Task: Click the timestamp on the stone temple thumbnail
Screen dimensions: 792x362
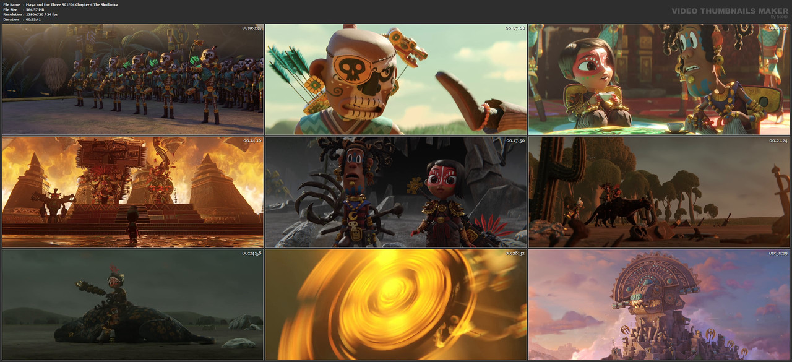Action: (x=778, y=254)
